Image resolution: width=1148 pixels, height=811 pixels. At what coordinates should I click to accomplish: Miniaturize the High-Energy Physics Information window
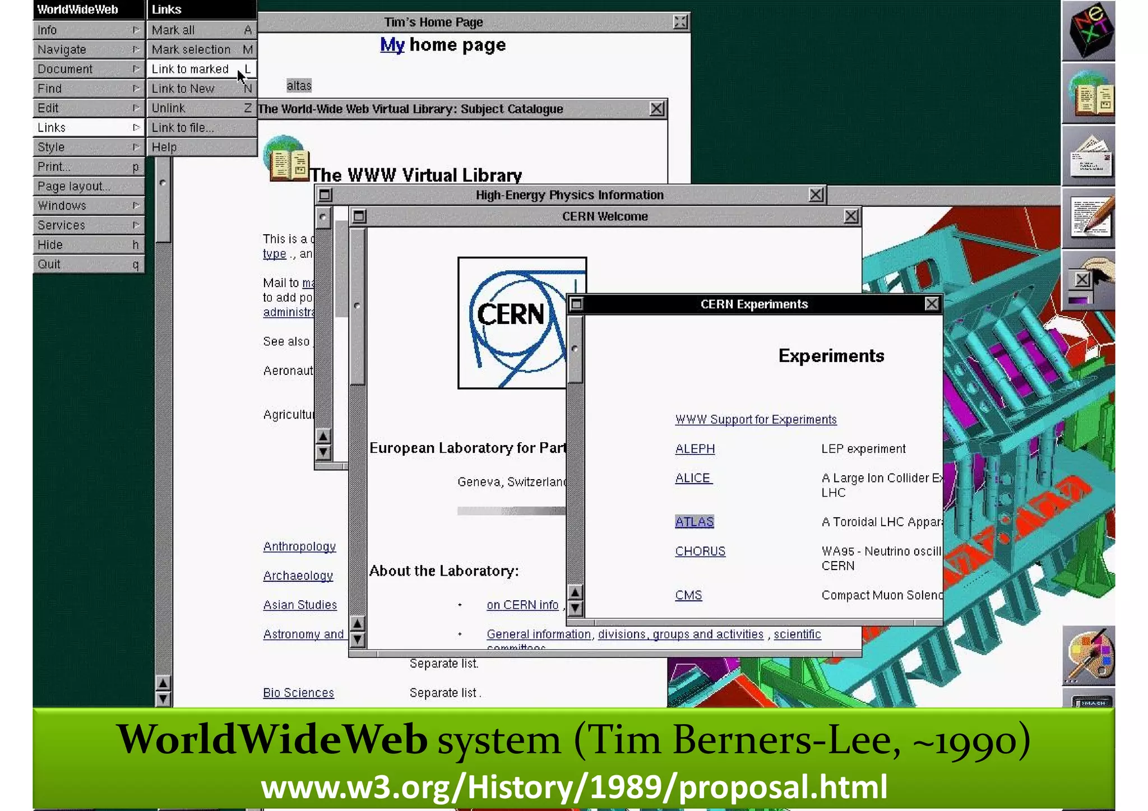coord(325,195)
